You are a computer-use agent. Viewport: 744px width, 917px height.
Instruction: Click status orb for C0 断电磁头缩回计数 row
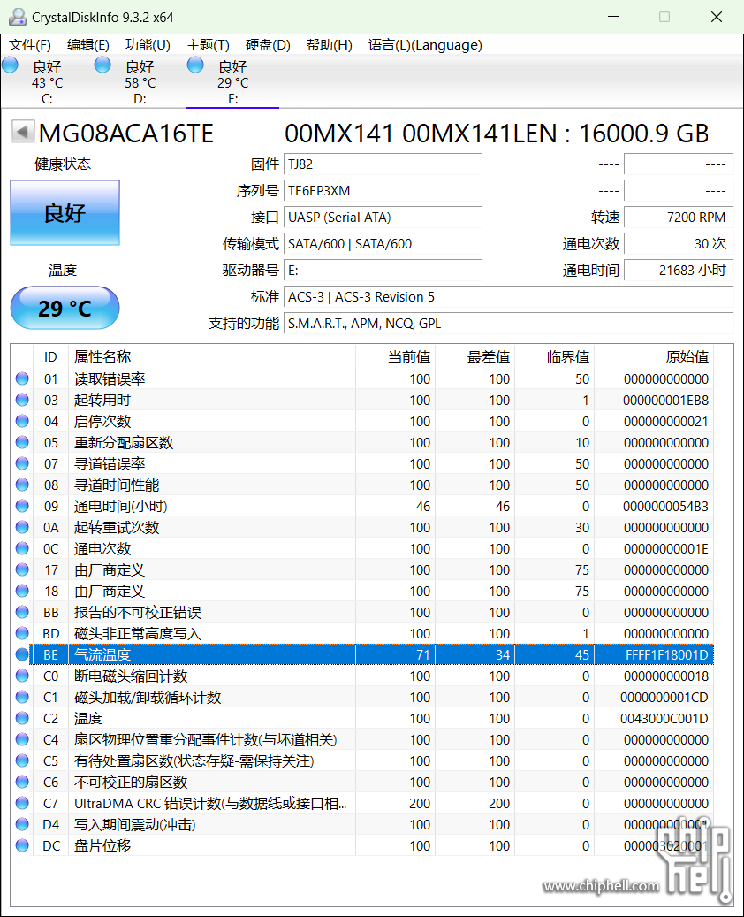click(x=22, y=676)
